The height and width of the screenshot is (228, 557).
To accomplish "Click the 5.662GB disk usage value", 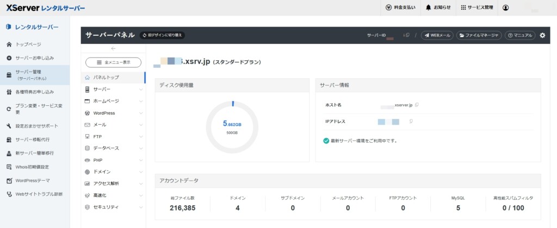I will click(x=232, y=124).
